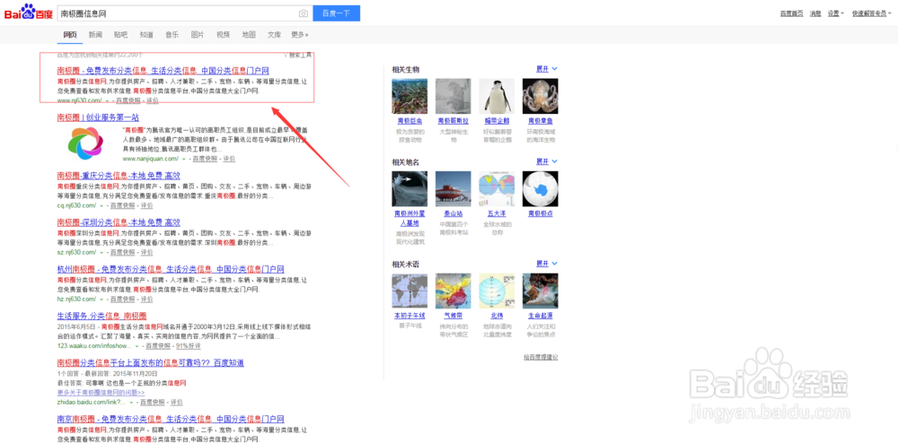Click 评价 for sz.nj630.com result

[x=146, y=252]
